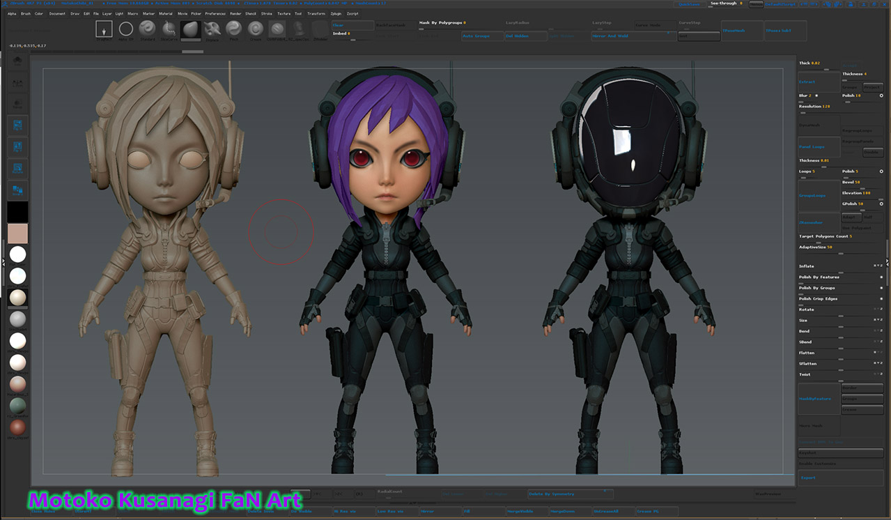Screen dimensions: 891x520
Task: Toggle the GPolish circle option
Action: point(881,204)
